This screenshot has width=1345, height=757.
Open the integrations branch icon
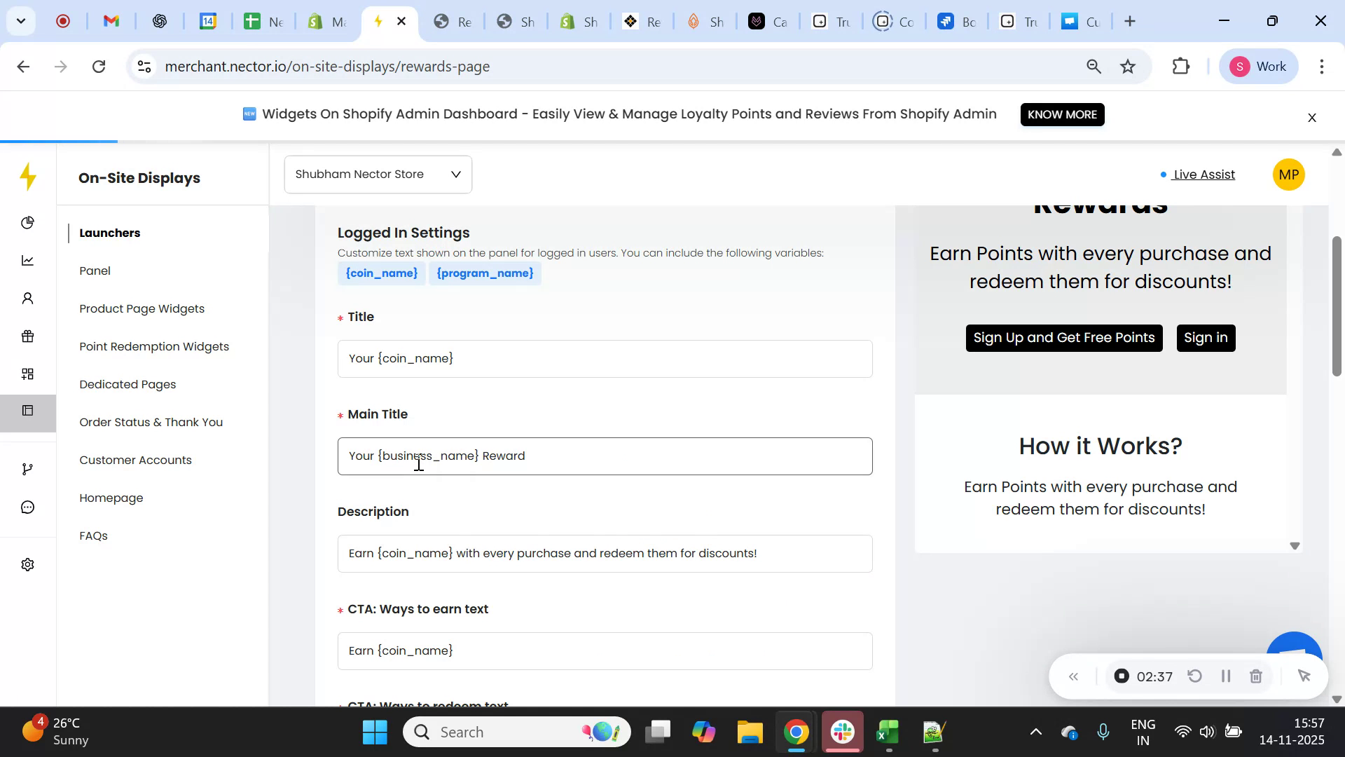(28, 468)
